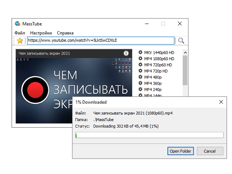Viewport: 232px width, 174px height.
Task: Click gear icon beside MP4 1080p60 HD
Action: point(140,58)
